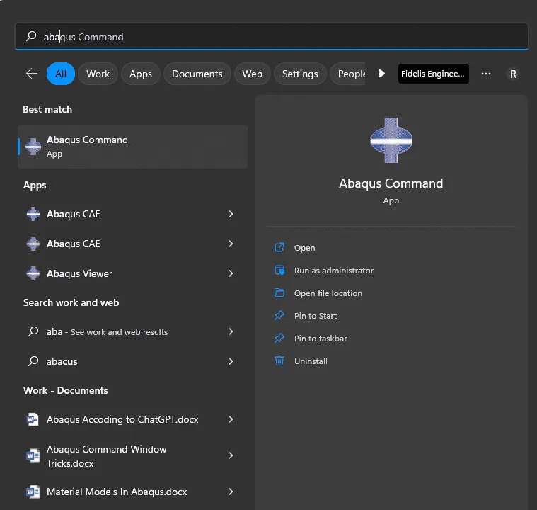Expand options for the first Abaqus CAE
This screenshot has width=537, height=510.
[x=231, y=214]
